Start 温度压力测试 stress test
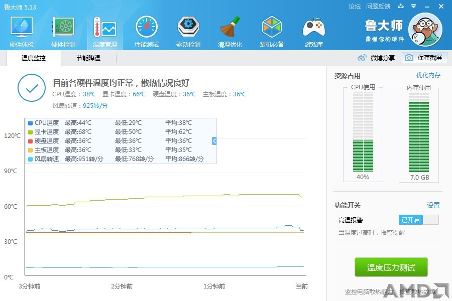 (x=391, y=267)
